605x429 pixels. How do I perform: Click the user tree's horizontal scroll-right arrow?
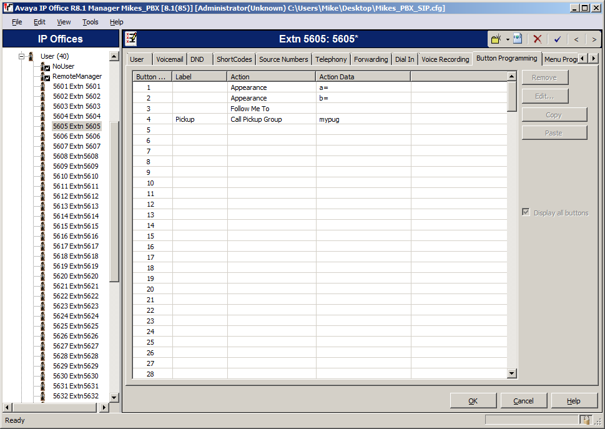coord(104,407)
